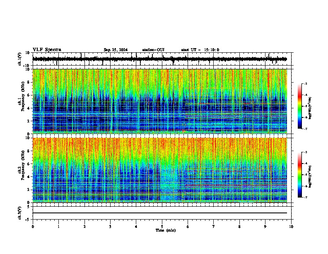
Task: Click the "-3" tick on ch.1 colorbar
Action: pos(306,83)
